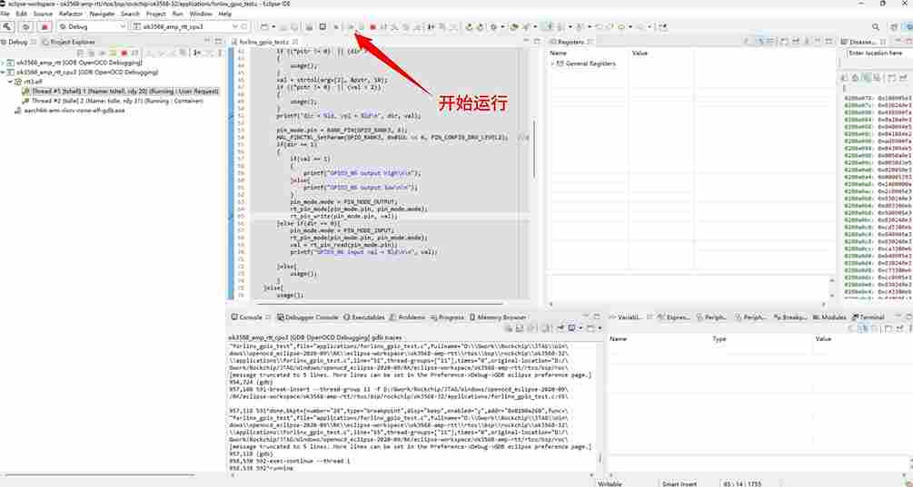Switch to the Project Explorer tab

72,43
